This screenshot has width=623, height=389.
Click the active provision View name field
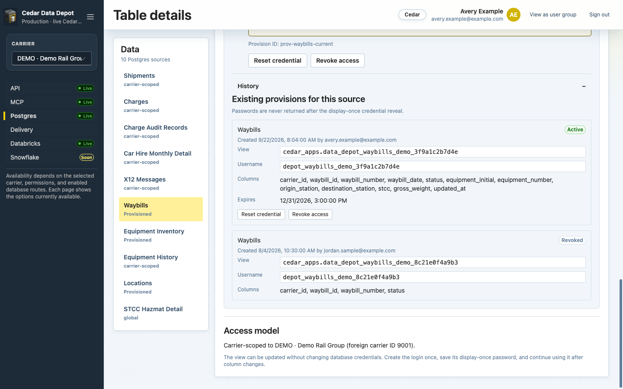coord(433,152)
